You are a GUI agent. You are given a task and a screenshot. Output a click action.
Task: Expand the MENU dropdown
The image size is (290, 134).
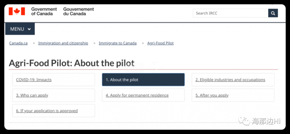coord(20,29)
